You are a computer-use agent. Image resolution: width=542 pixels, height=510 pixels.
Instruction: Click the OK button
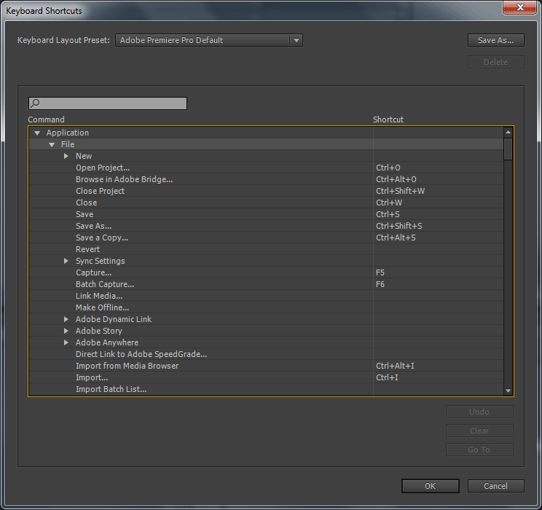coord(430,486)
